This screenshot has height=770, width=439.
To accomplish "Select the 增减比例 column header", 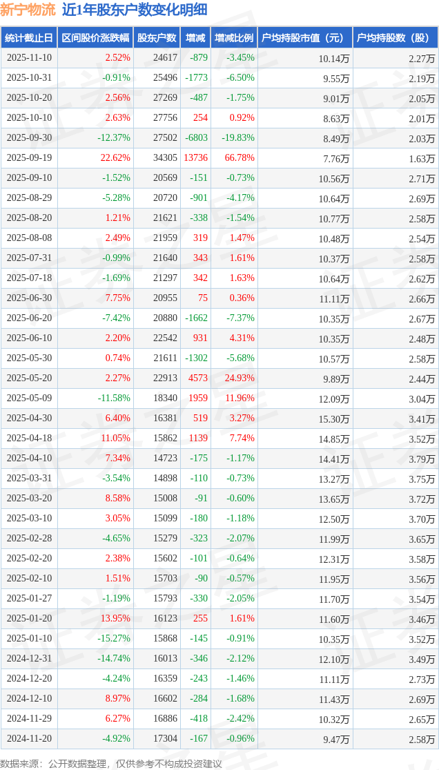I will point(234,38).
